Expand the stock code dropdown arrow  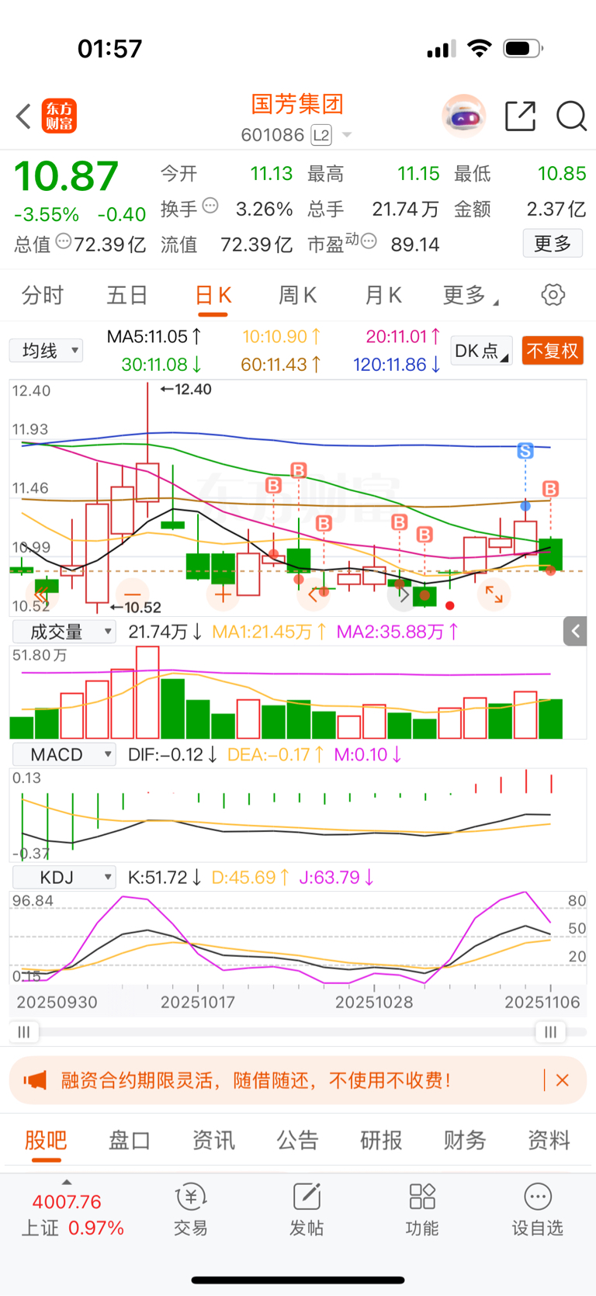click(347, 135)
